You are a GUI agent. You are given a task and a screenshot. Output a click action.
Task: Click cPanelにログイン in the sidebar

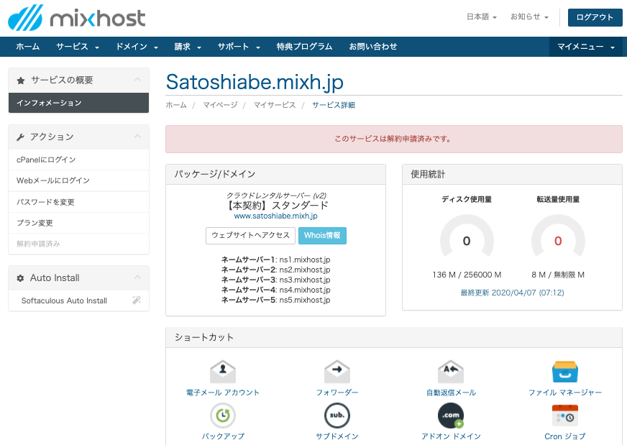(x=79, y=160)
